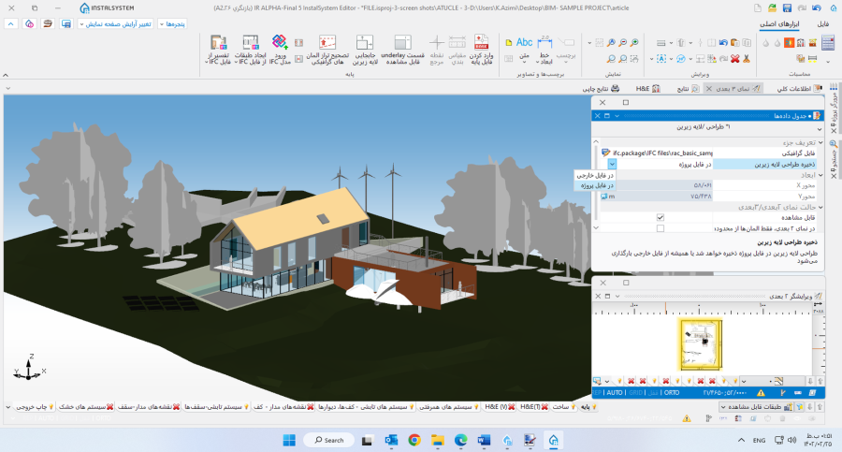842x452 pixels.
Task: Open the 'فایل' ribbon tab
Action: 822,22
